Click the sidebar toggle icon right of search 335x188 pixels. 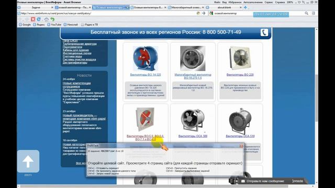pos(313,13)
